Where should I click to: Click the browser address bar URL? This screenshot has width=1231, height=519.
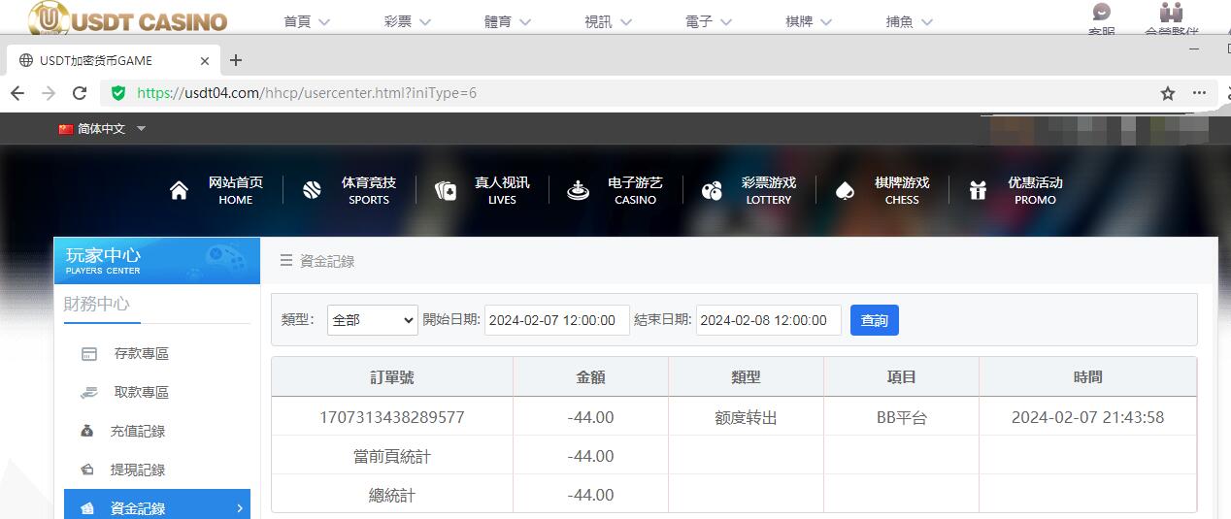coord(307,93)
